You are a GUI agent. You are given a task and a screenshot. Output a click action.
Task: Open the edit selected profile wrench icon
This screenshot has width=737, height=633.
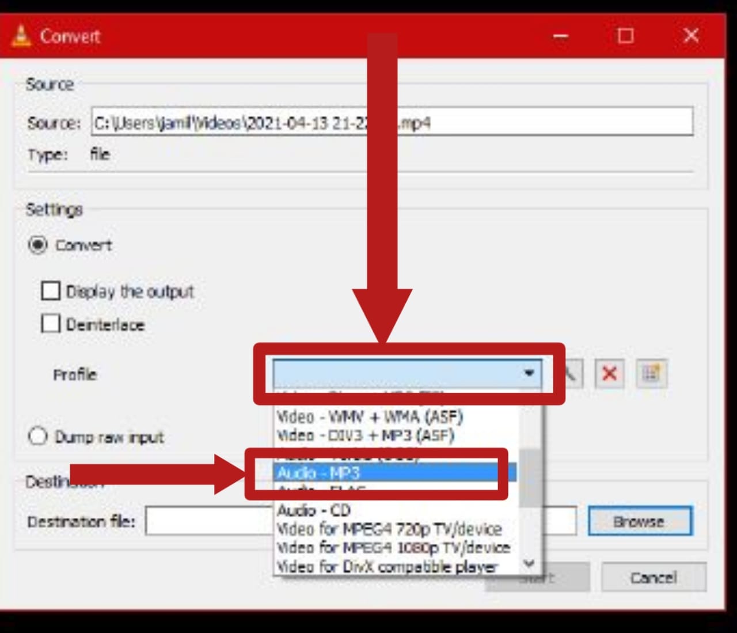click(x=571, y=374)
